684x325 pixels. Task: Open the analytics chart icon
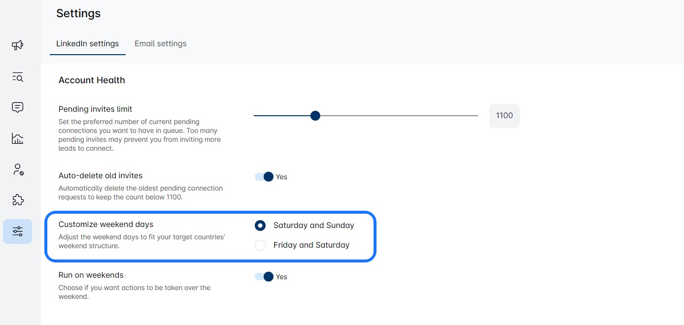18,139
